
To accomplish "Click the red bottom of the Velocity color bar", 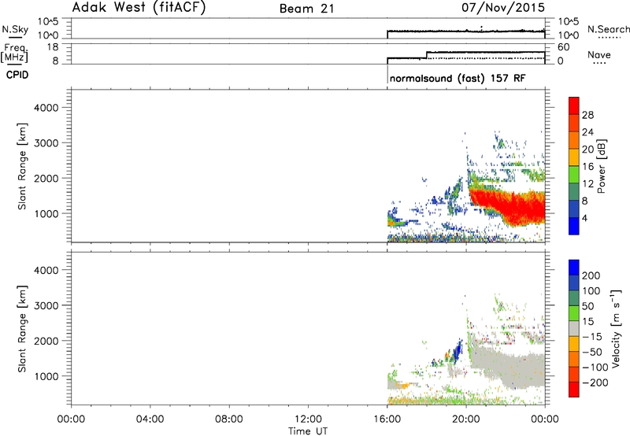I will [x=574, y=390].
